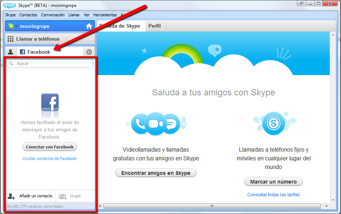Click the Facebook "f" icon on its tab

click(x=23, y=52)
